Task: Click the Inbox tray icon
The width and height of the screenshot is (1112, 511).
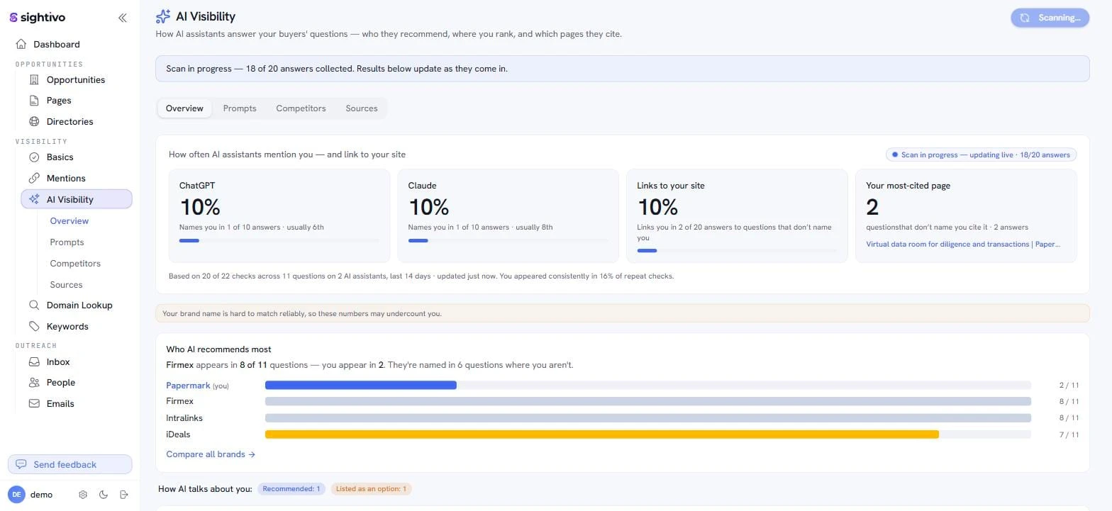Action: [x=34, y=361]
